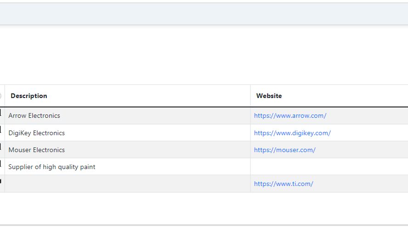The image size is (408, 229).
Task: Click the cut-off name cell in ti.com row
Action: tap(2, 184)
